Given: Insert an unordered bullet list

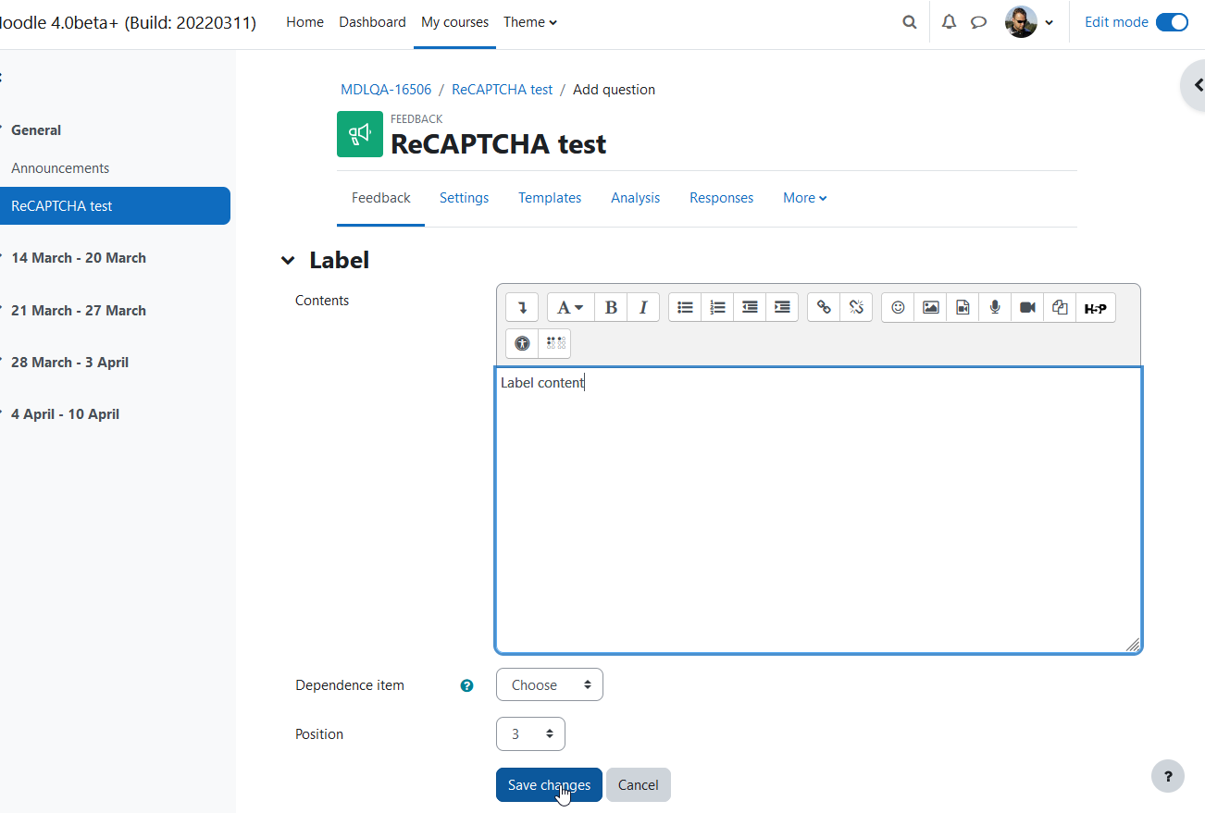Looking at the screenshot, I should pyautogui.click(x=685, y=307).
